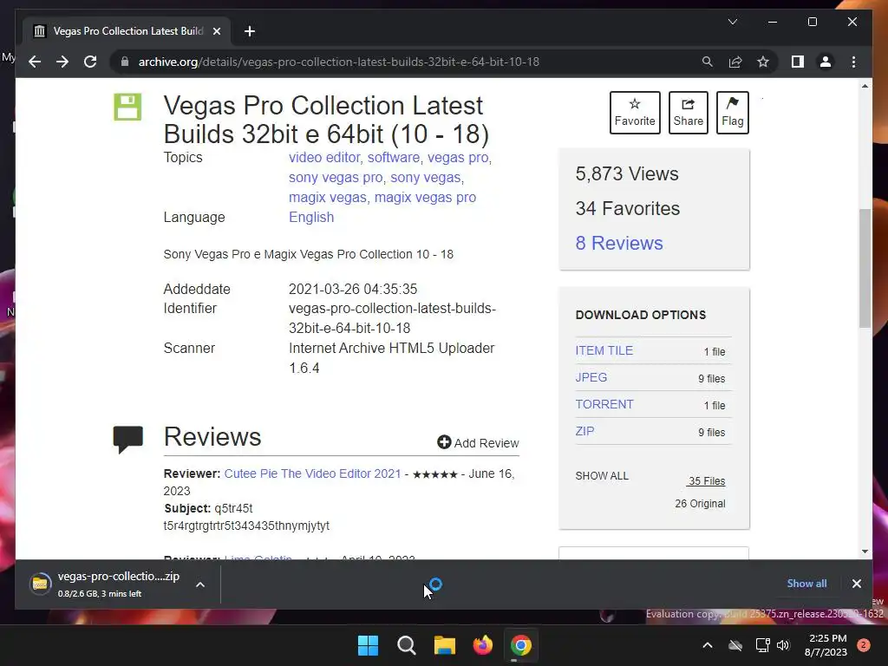Open the sony vegas pro topic link
This screenshot has width=888, height=666.
point(336,177)
